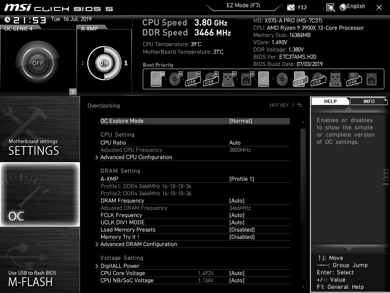
Task: Select the UEFI USB key boot icon
Action: (229, 79)
